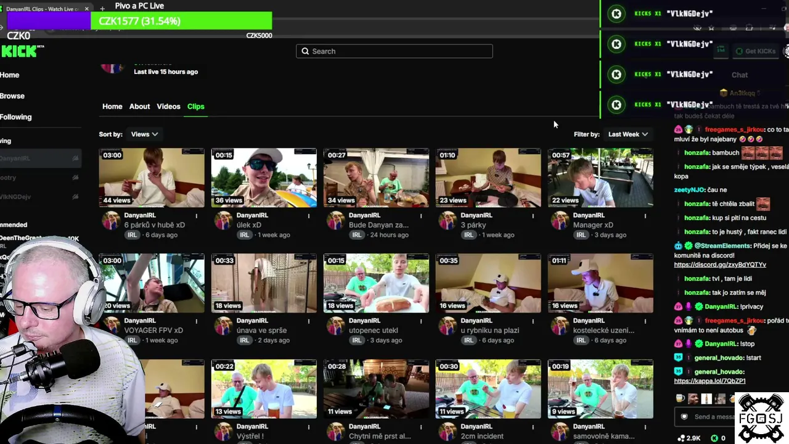Go to Home in the sidebar

[x=10, y=75]
